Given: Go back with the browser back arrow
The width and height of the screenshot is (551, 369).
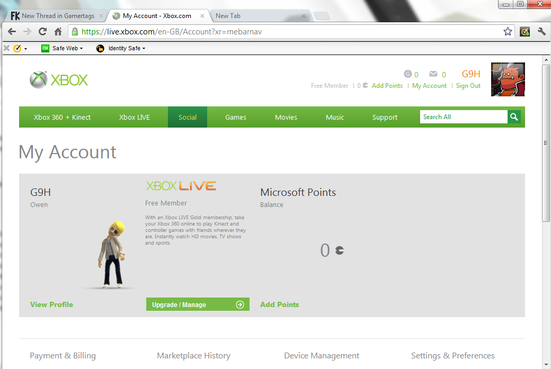Looking at the screenshot, I should click(12, 32).
